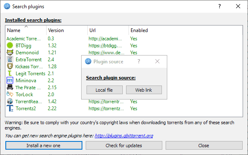Sort by the Version column header

pos(67,30)
